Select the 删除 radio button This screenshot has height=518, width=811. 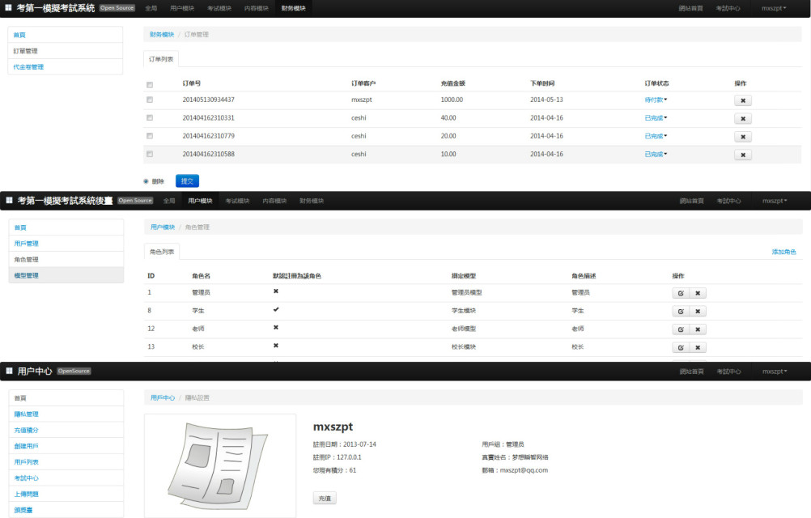[x=146, y=181]
